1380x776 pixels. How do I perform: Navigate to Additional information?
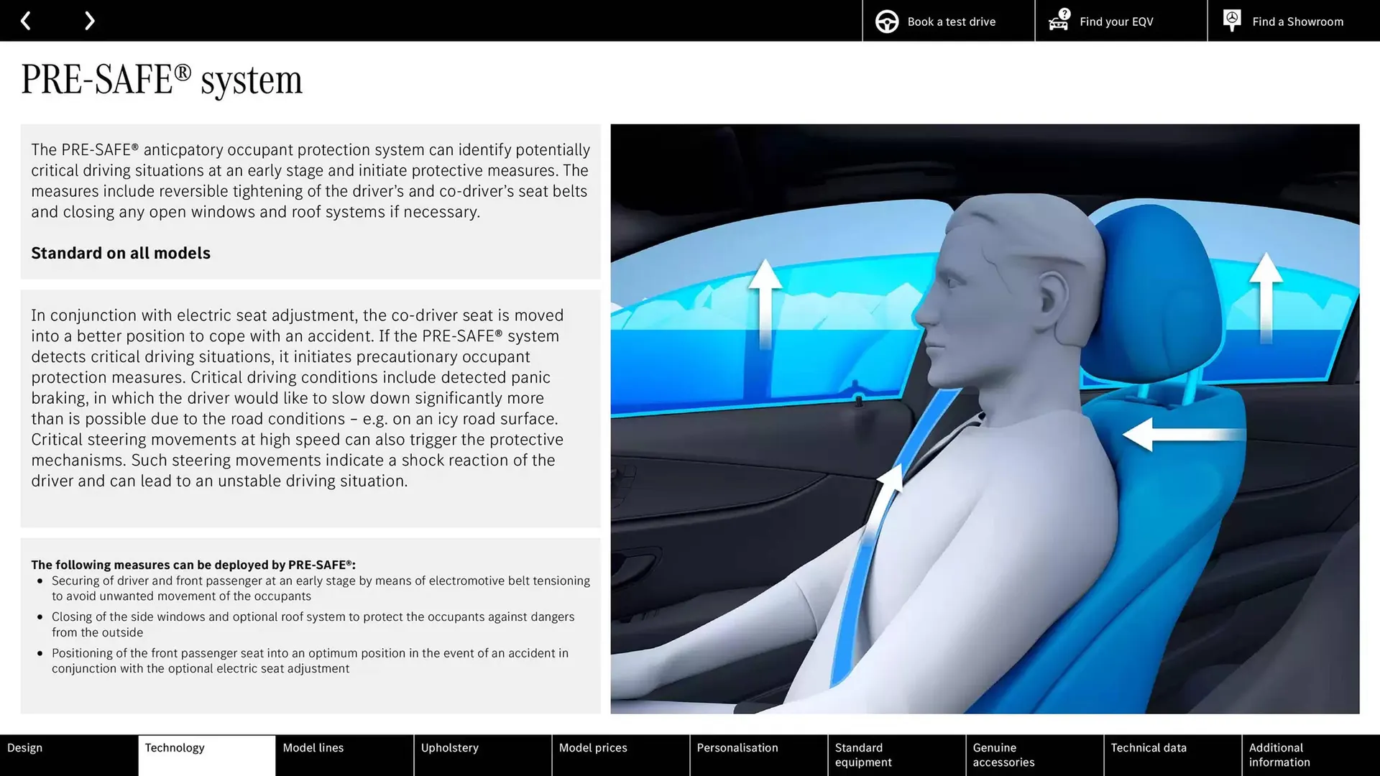click(x=1279, y=754)
